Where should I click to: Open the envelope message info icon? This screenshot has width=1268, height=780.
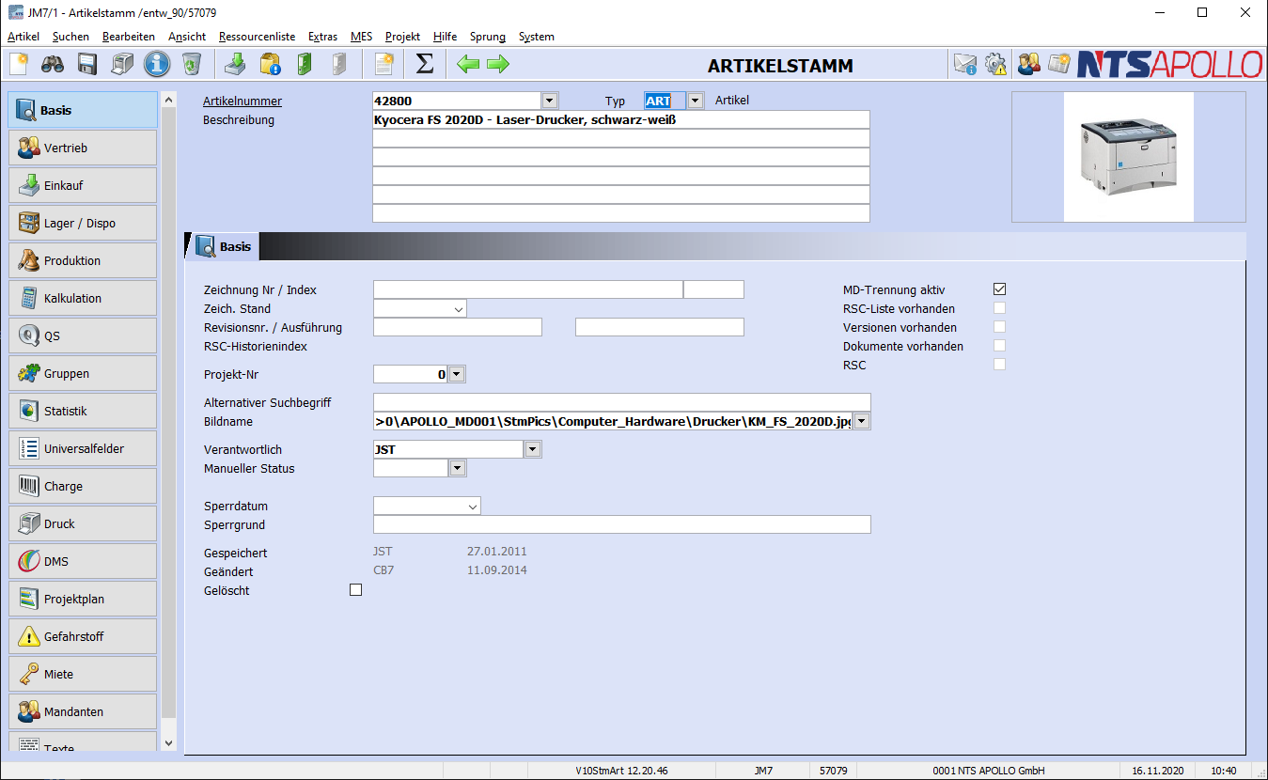(x=965, y=64)
